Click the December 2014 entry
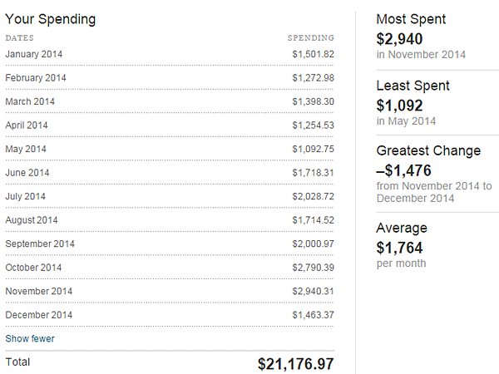 (x=170, y=315)
